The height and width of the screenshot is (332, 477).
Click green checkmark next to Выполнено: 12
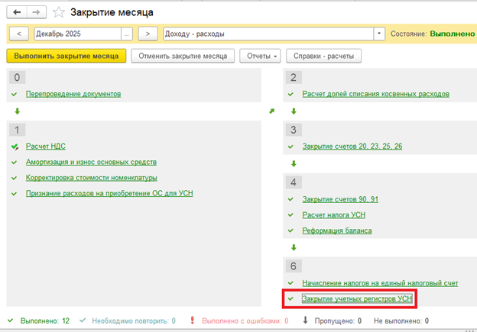tap(11, 321)
